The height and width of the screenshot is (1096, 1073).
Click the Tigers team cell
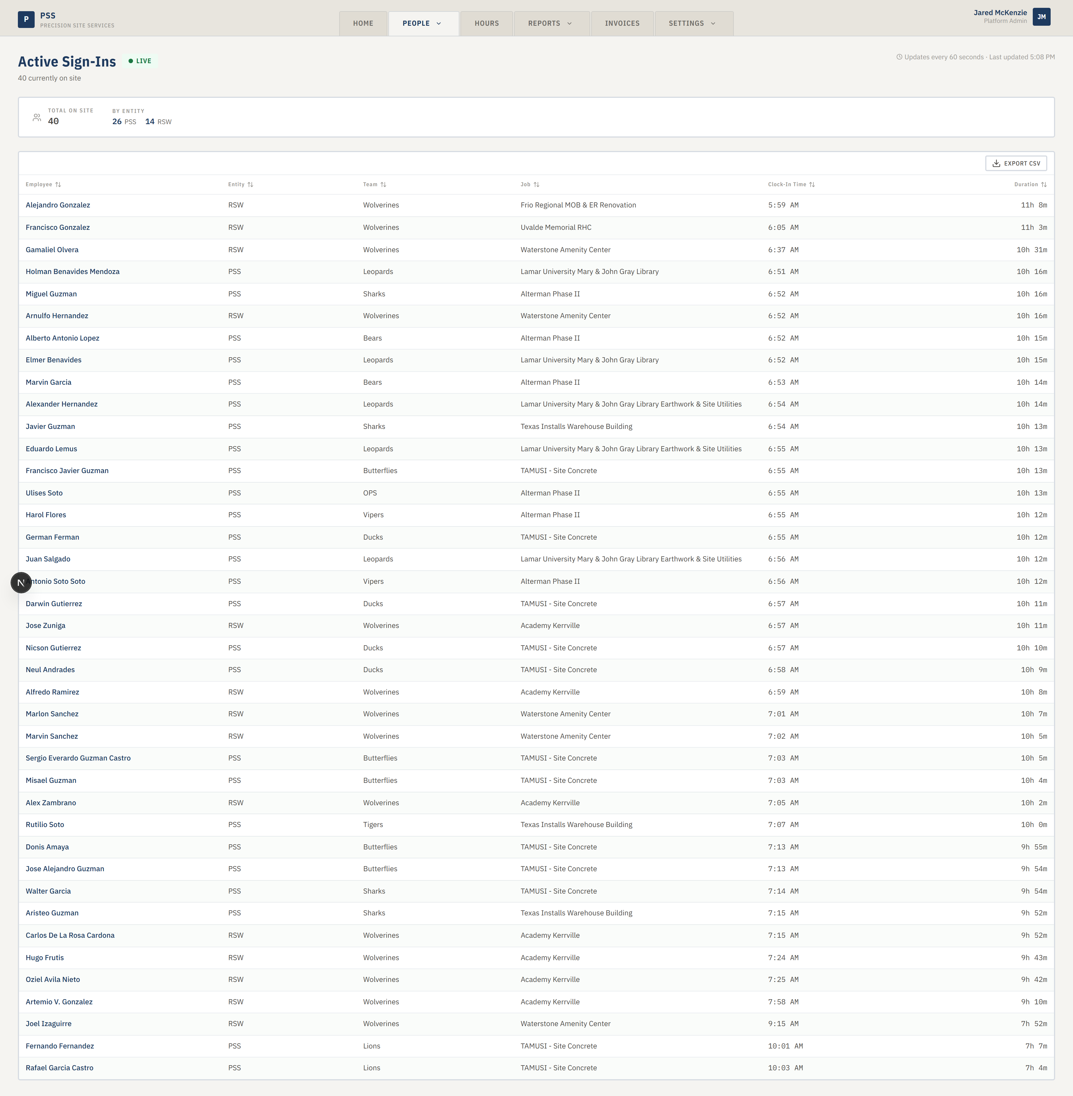click(x=372, y=825)
